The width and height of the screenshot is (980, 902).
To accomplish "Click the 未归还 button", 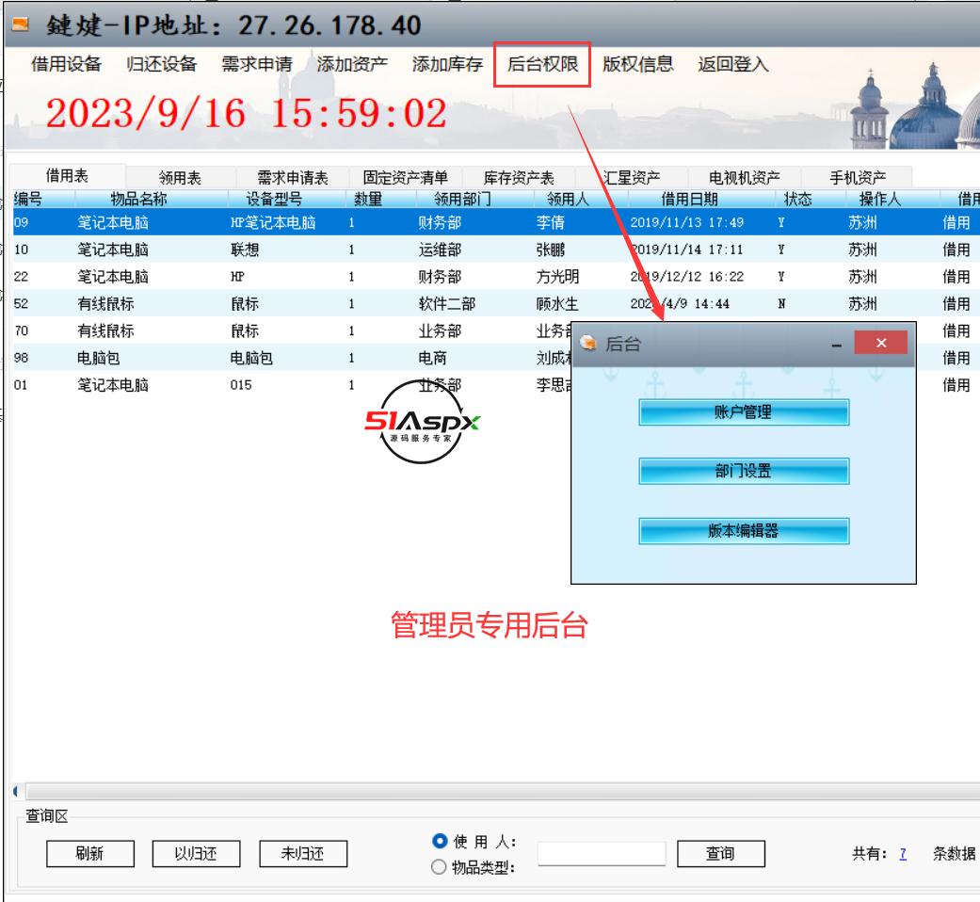I will pos(303,853).
